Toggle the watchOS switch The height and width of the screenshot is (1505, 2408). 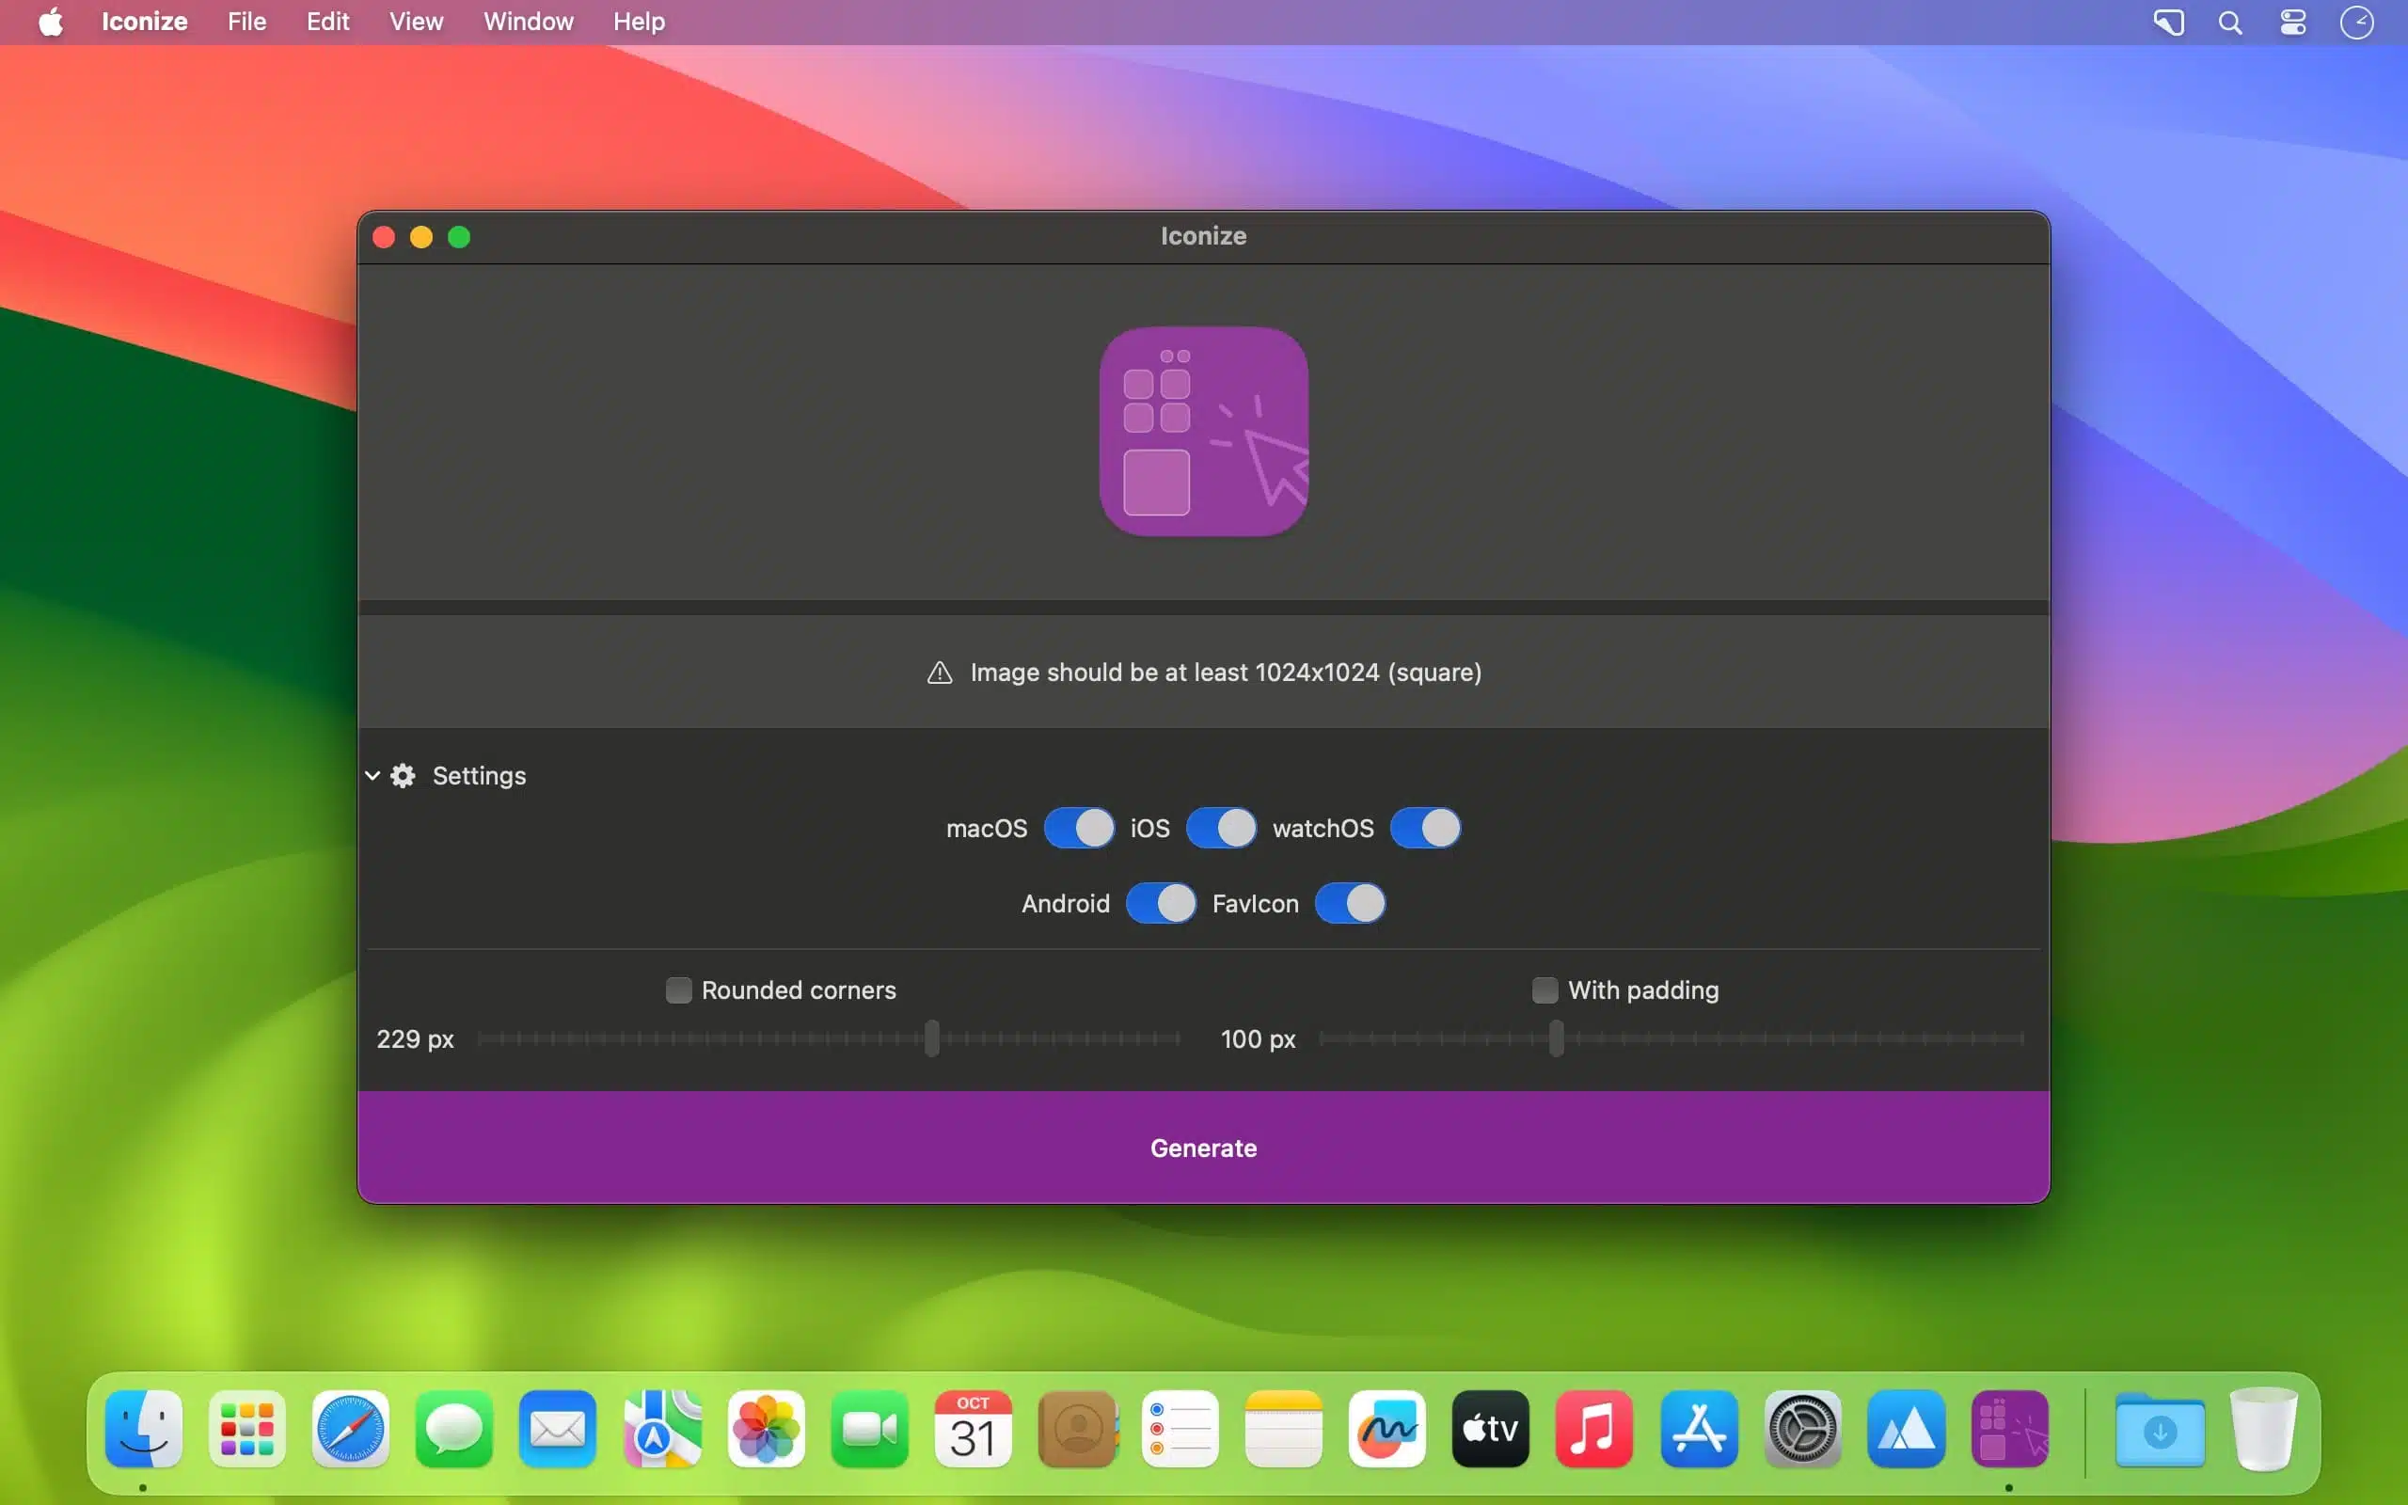pyautogui.click(x=1424, y=827)
